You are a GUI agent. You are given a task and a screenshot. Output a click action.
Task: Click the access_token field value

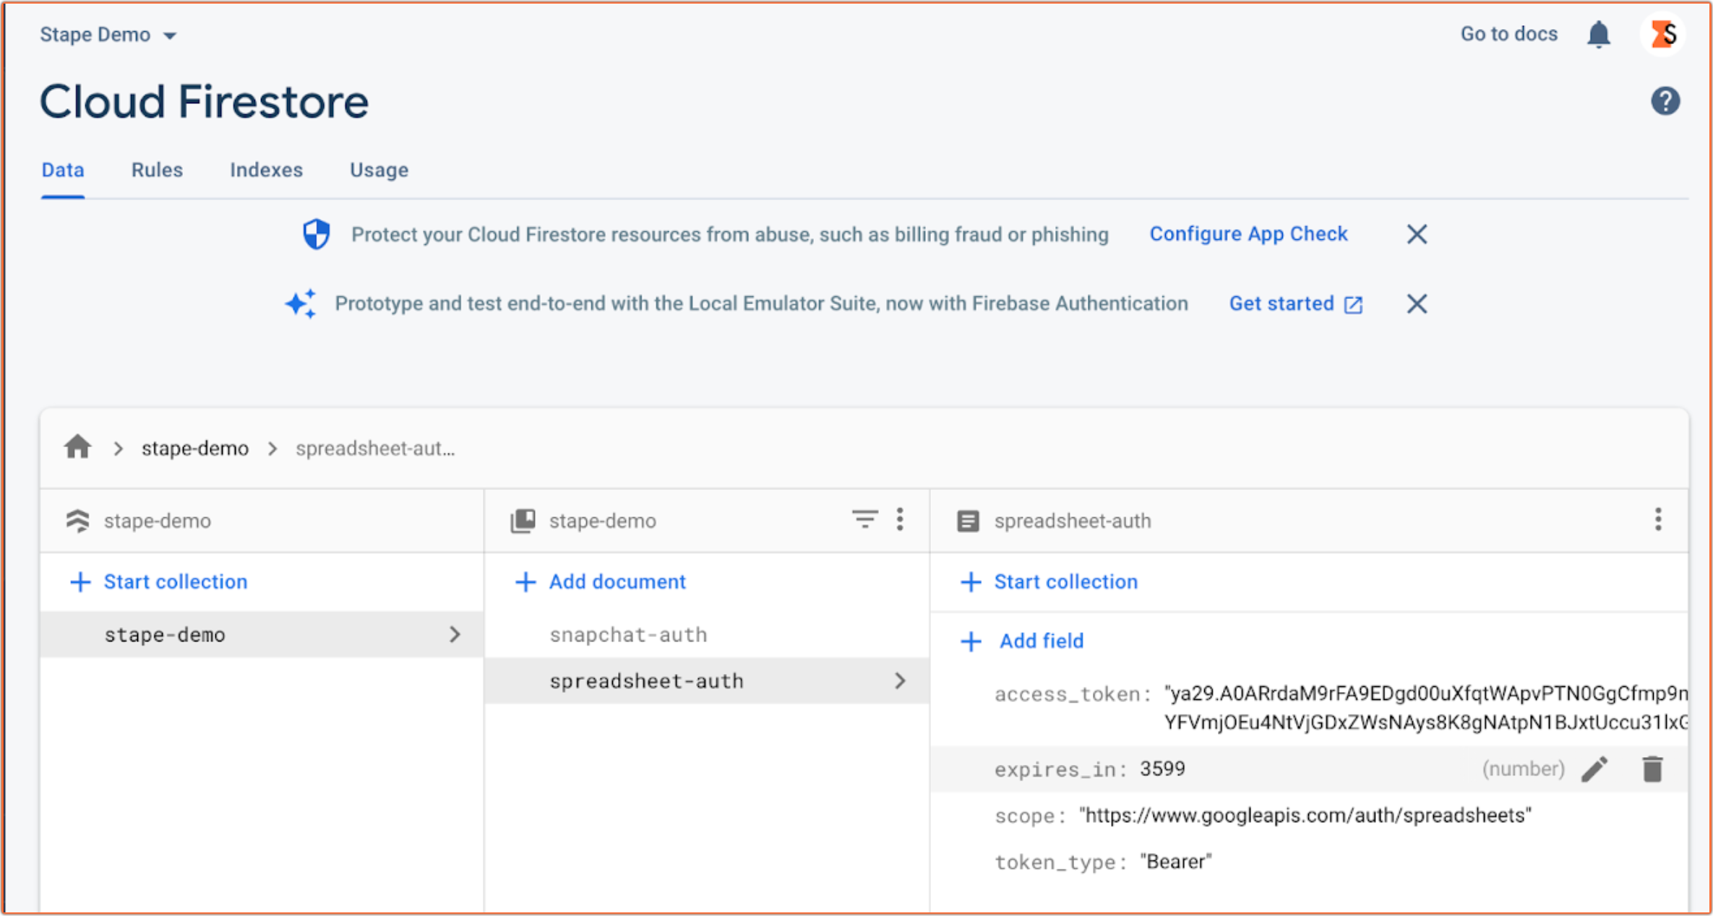pos(1425,708)
